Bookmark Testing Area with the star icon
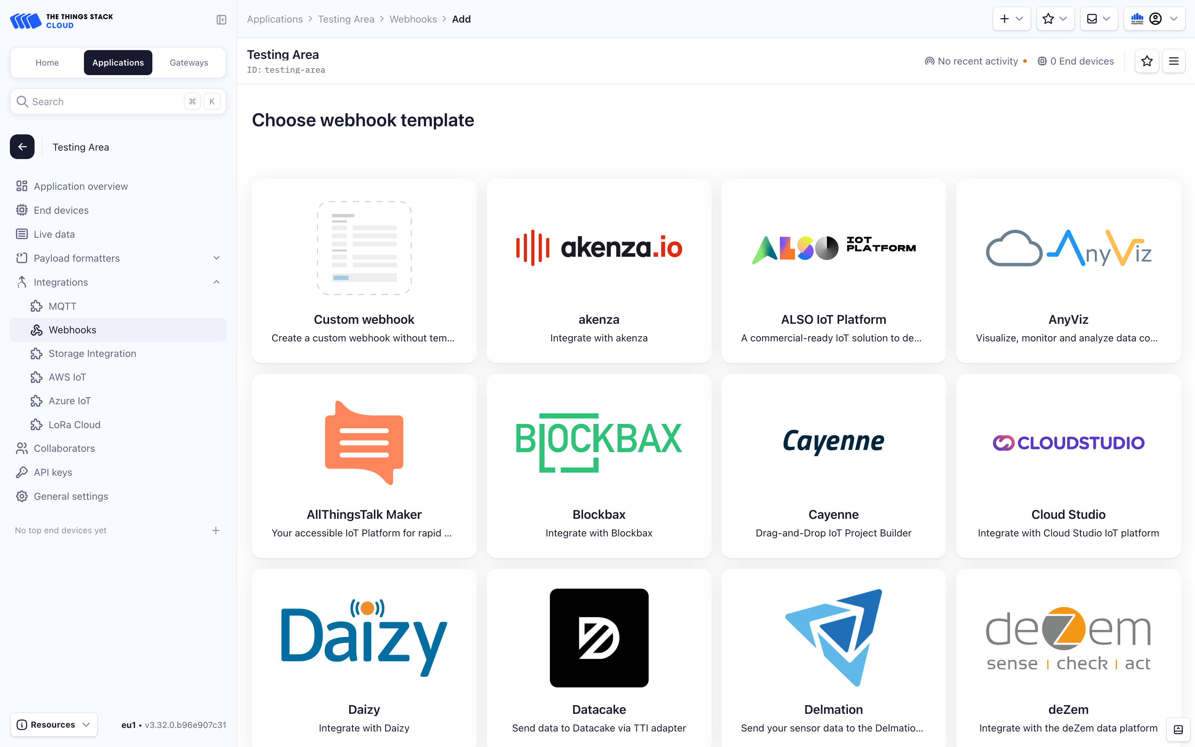The width and height of the screenshot is (1195, 747). (x=1147, y=61)
